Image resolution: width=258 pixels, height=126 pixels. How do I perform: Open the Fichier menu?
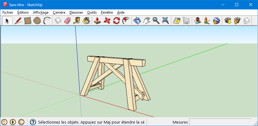[x=8, y=12]
